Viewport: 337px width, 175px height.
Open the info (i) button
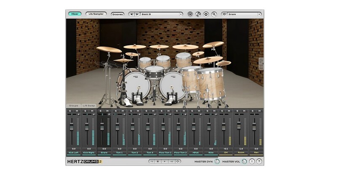coord(252,161)
